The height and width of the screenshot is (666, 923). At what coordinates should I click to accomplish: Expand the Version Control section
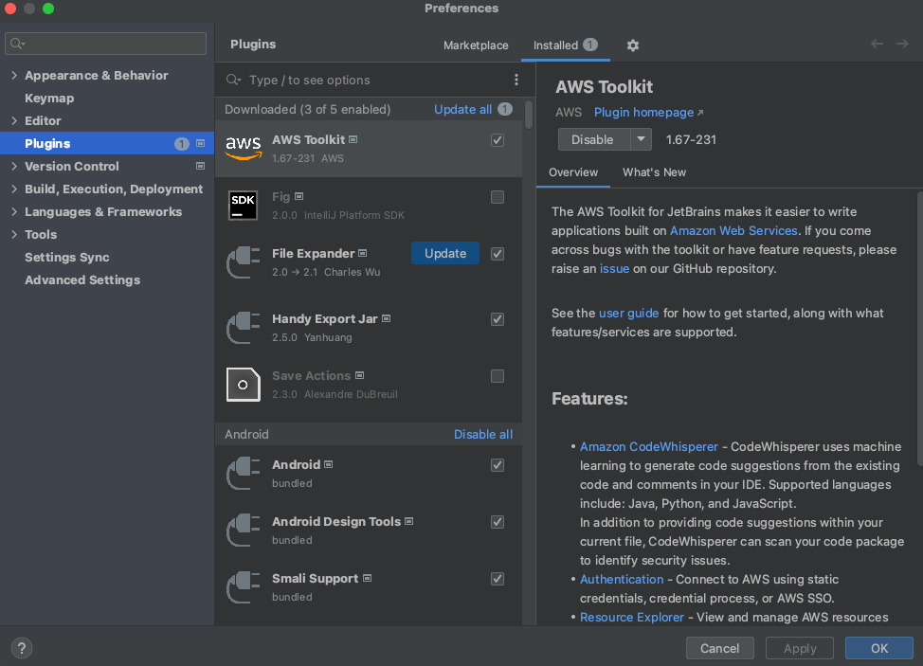click(x=14, y=167)
